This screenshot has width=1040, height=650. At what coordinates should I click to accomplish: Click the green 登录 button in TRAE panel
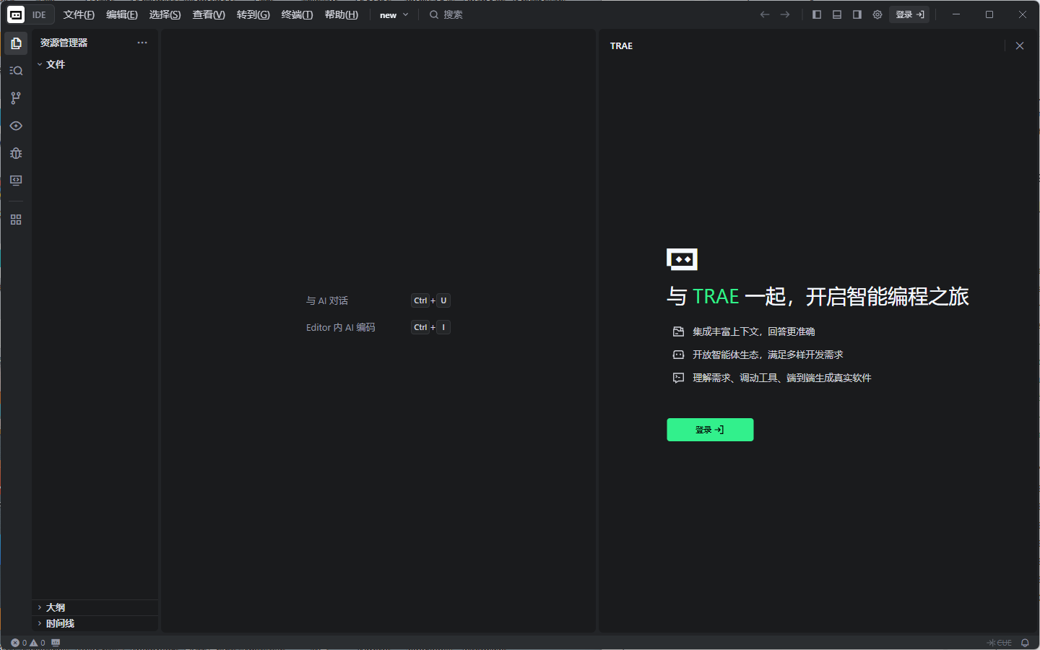(710, 430)
